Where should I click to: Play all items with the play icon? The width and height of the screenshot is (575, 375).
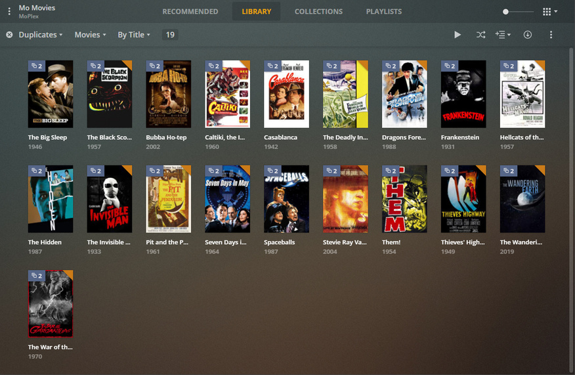point(458,35)
